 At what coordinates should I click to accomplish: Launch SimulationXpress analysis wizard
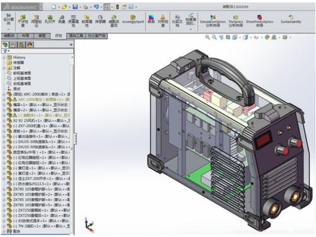(213, 21)
